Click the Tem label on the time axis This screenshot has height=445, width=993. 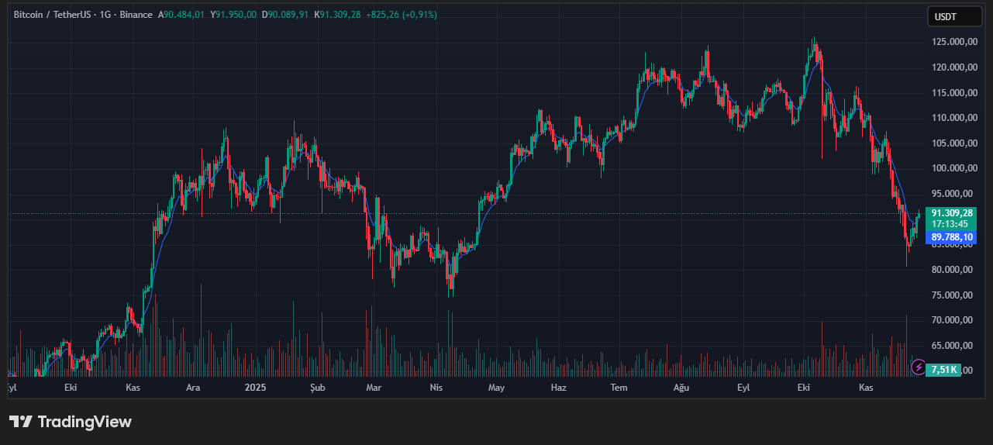click(619, 387)
